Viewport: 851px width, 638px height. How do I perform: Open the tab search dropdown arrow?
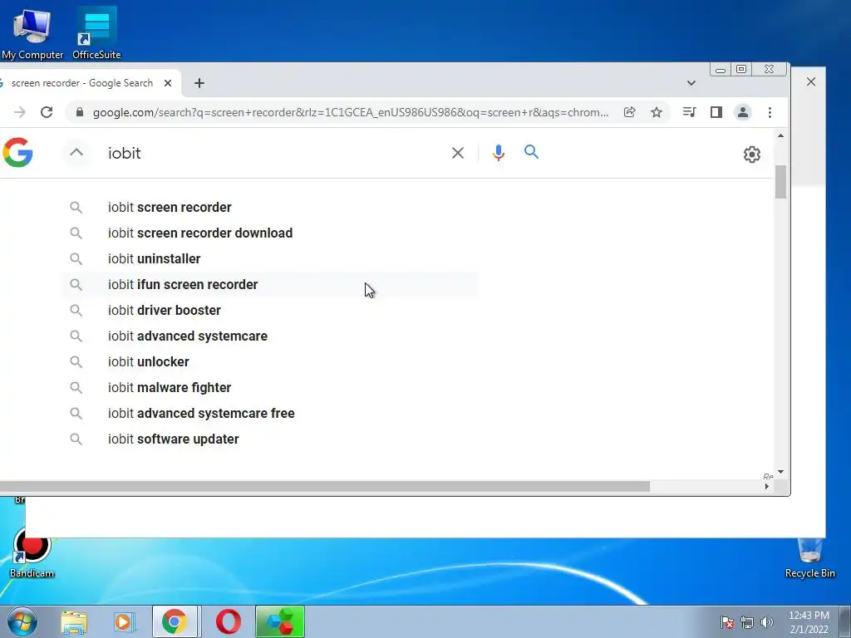tap(691, 83)
